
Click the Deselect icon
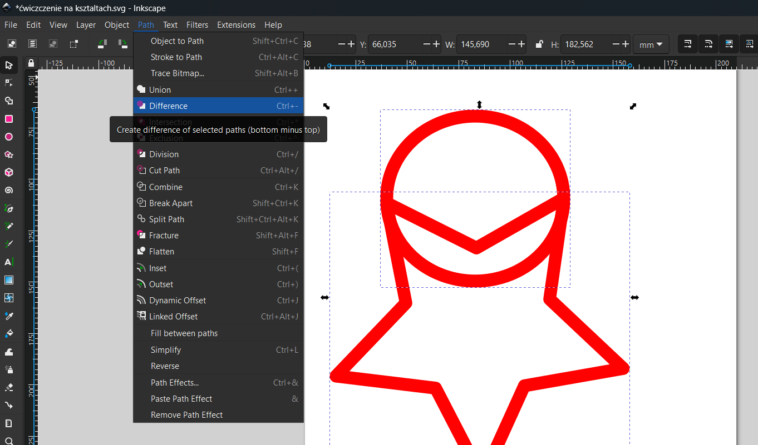coord(53,44)
